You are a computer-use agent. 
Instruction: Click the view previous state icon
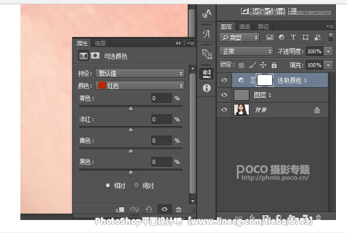click(135, 210)
